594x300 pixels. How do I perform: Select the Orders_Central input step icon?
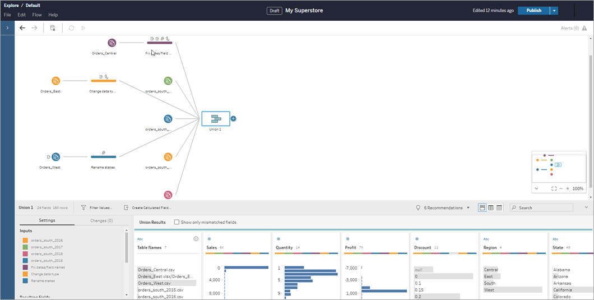coord(112,43)
